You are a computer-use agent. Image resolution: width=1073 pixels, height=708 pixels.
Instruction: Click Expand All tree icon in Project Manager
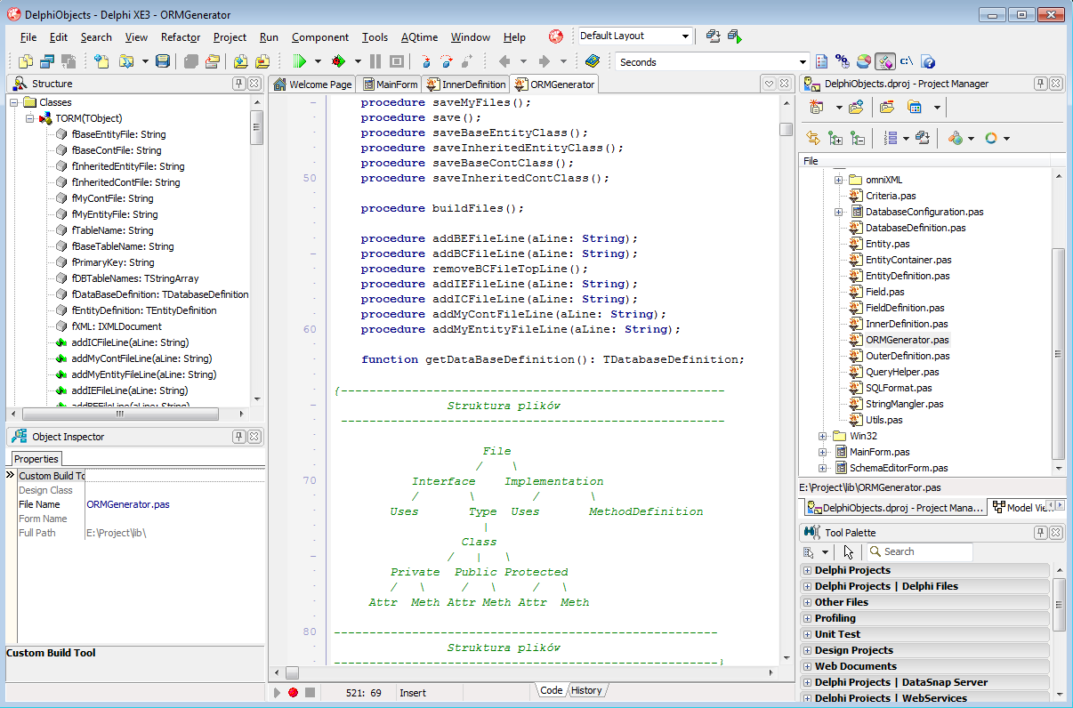pyautogui.click(x=835, y=138)
